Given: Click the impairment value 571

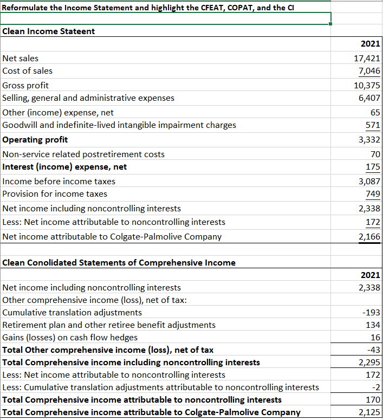Looking at the screenshot, I should click(x=356, y=125).
